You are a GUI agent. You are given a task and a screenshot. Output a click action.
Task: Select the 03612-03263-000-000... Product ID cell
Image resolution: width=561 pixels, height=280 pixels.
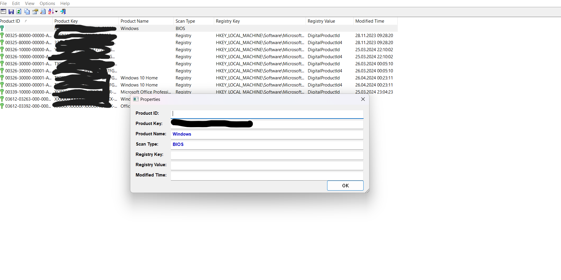[x=28, y=99]
